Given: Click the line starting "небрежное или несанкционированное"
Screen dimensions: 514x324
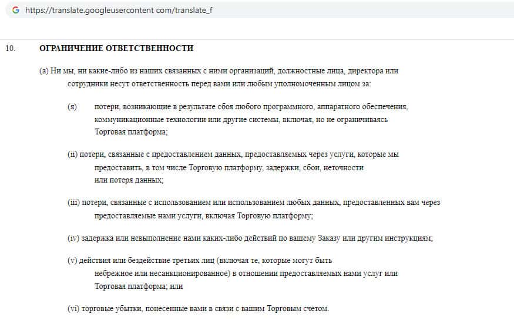Looking at the screenshot, I should tap(246, 274).
